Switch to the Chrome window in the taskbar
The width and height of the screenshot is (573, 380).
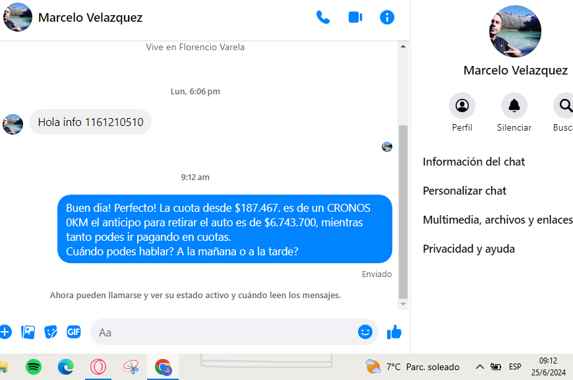pyautogui.click(x=163, y=367)
